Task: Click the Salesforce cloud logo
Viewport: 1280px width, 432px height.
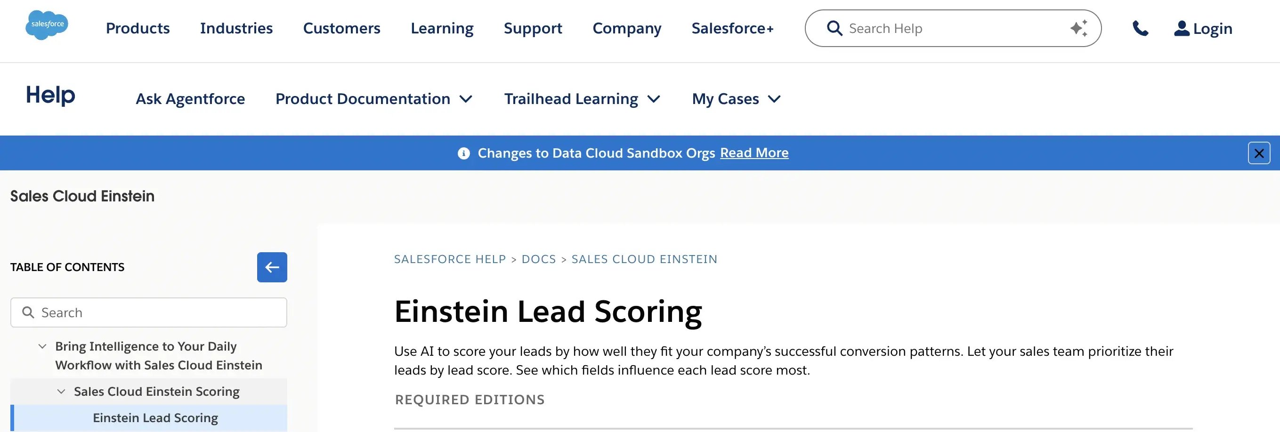Action: click(47, 25)
